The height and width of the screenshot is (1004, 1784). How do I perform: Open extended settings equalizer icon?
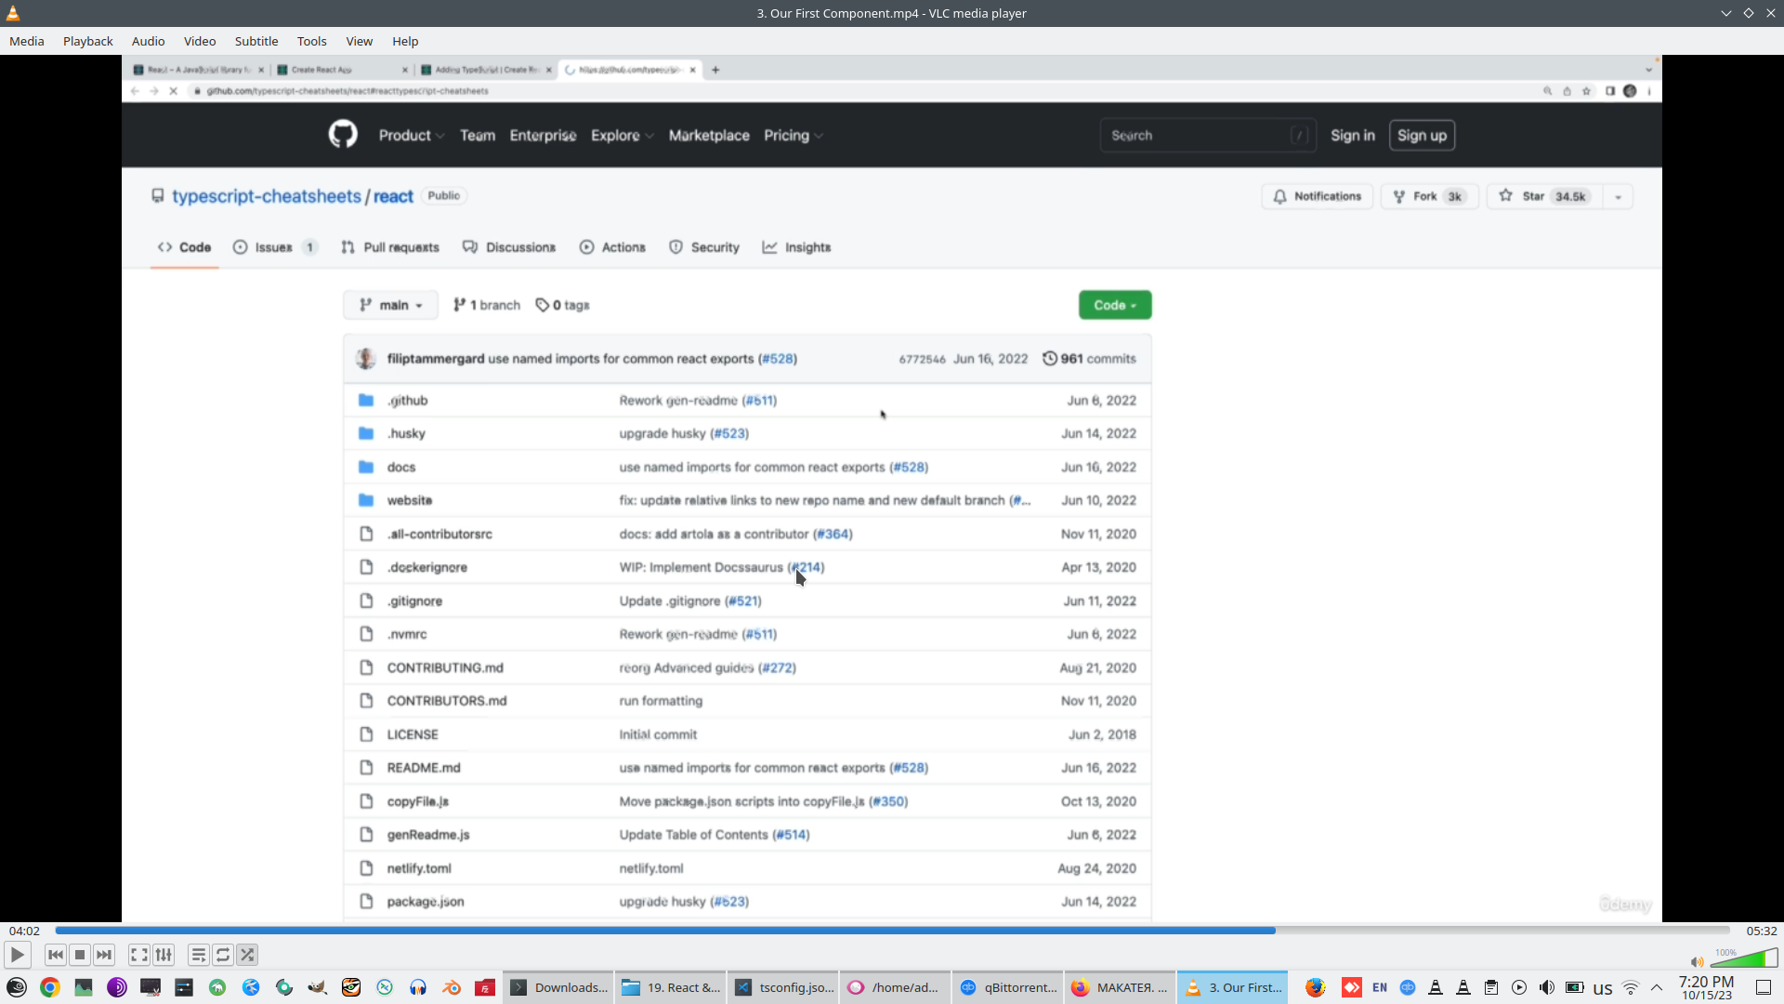click(x=164, y=955)
